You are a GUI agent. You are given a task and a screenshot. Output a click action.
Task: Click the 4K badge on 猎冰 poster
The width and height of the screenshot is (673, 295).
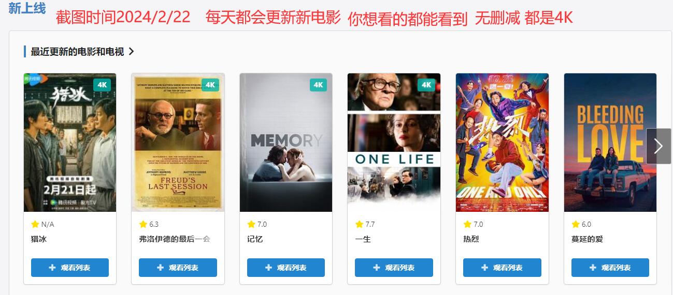coord(102,85)
